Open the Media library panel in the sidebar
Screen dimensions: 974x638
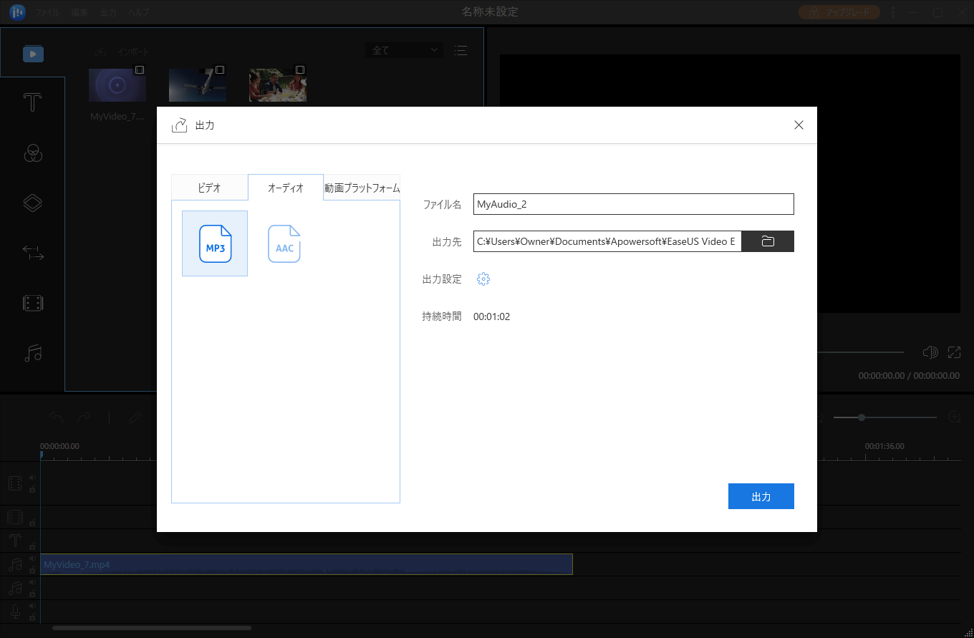click(x=33, y=53)
